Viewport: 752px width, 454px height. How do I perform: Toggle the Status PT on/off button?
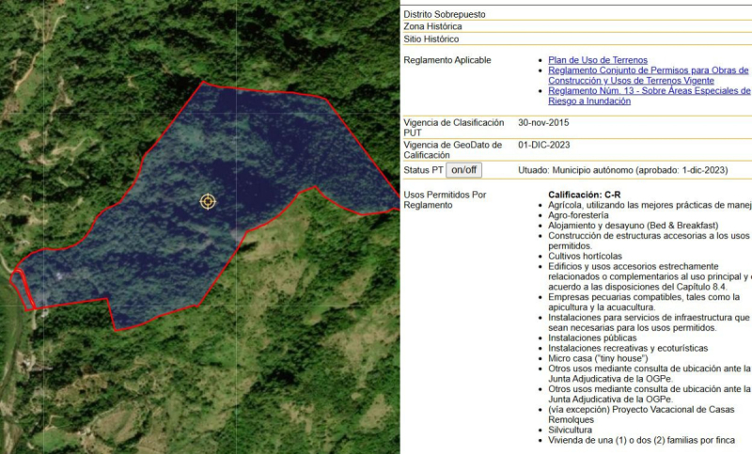463,170
